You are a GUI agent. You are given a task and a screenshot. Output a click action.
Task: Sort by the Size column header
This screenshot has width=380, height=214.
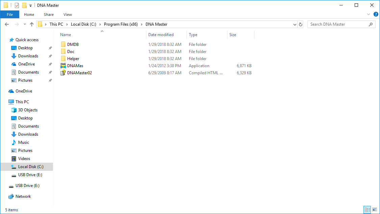point(240,35)
